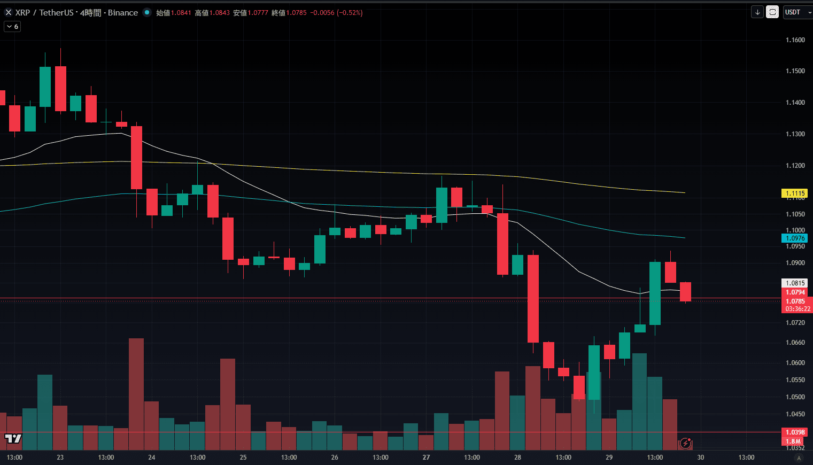
Task: Click the XRP / TetherUS symbol title
Action: [44, 12]
